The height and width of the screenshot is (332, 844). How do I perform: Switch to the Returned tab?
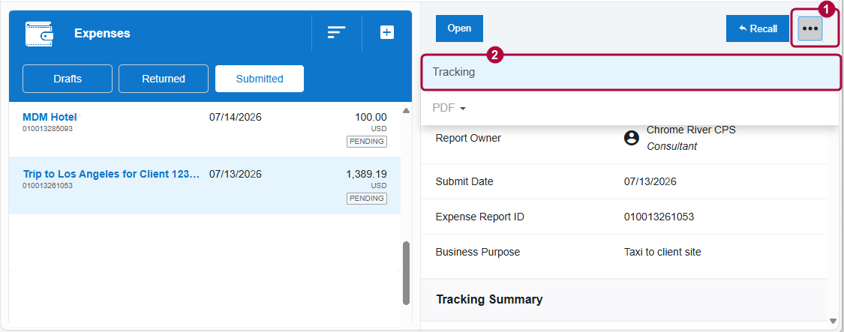pos(163,79)
